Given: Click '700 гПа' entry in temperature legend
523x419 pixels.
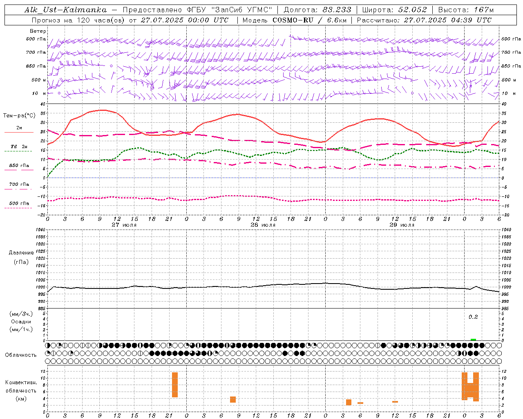Looking at the screenshot, I should 19,185.
